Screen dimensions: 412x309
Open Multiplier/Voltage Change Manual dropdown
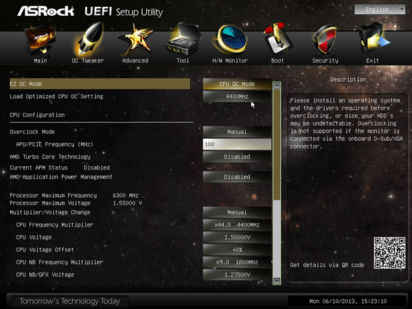tap(237, 212)
